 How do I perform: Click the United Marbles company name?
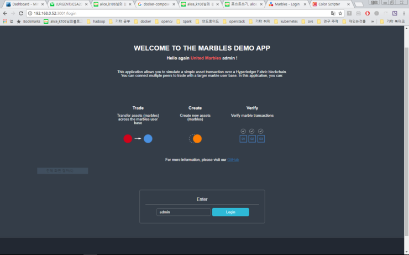[x=206, y=58]
